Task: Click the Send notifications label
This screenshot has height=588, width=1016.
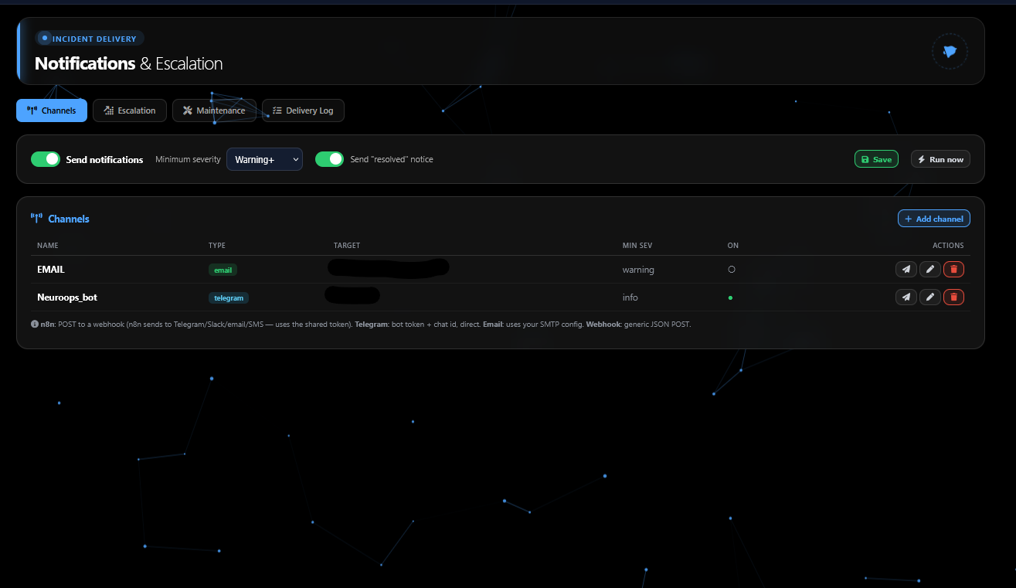Action: (104, 159)
